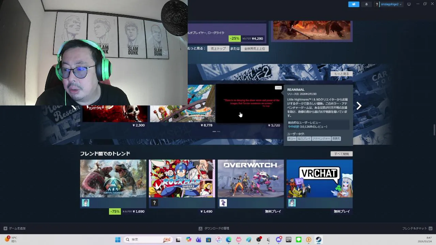Open sinziagohige2 account dropdown
436x245 pixels.
pos(391,4)
